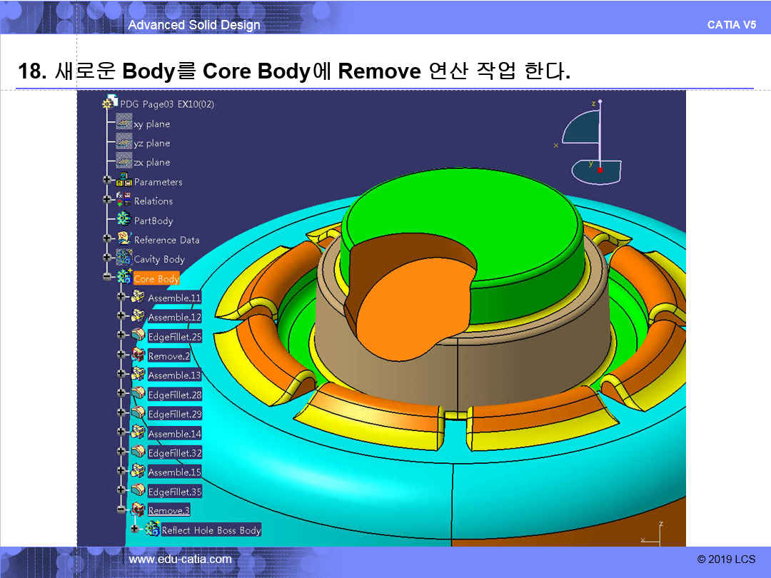Click the Reference Data icon
The width and height of the screenshot is (771, 578).
[124, 239]
